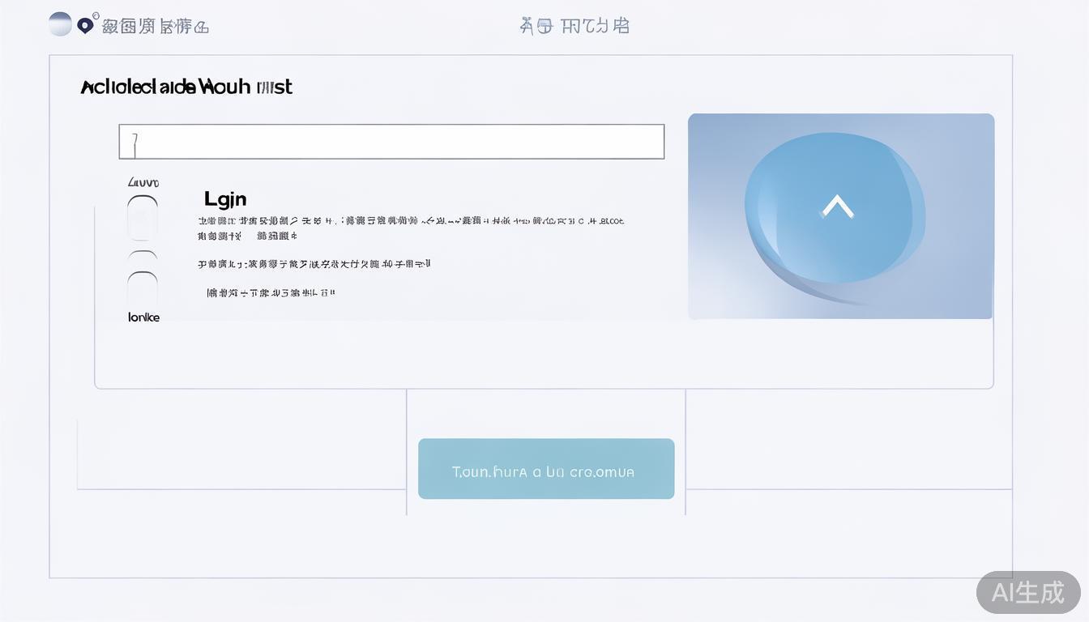Screen dimensions: 1089x622
Task: Click the first navigation icon in top center
Action: pos(527,26)
